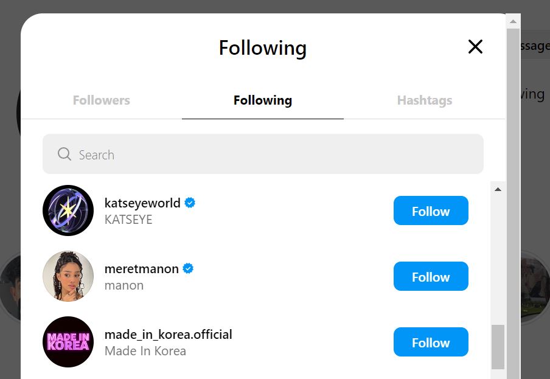Open made_in_korea.official's username link
The image size is (550, 379).
pos(168,334)
